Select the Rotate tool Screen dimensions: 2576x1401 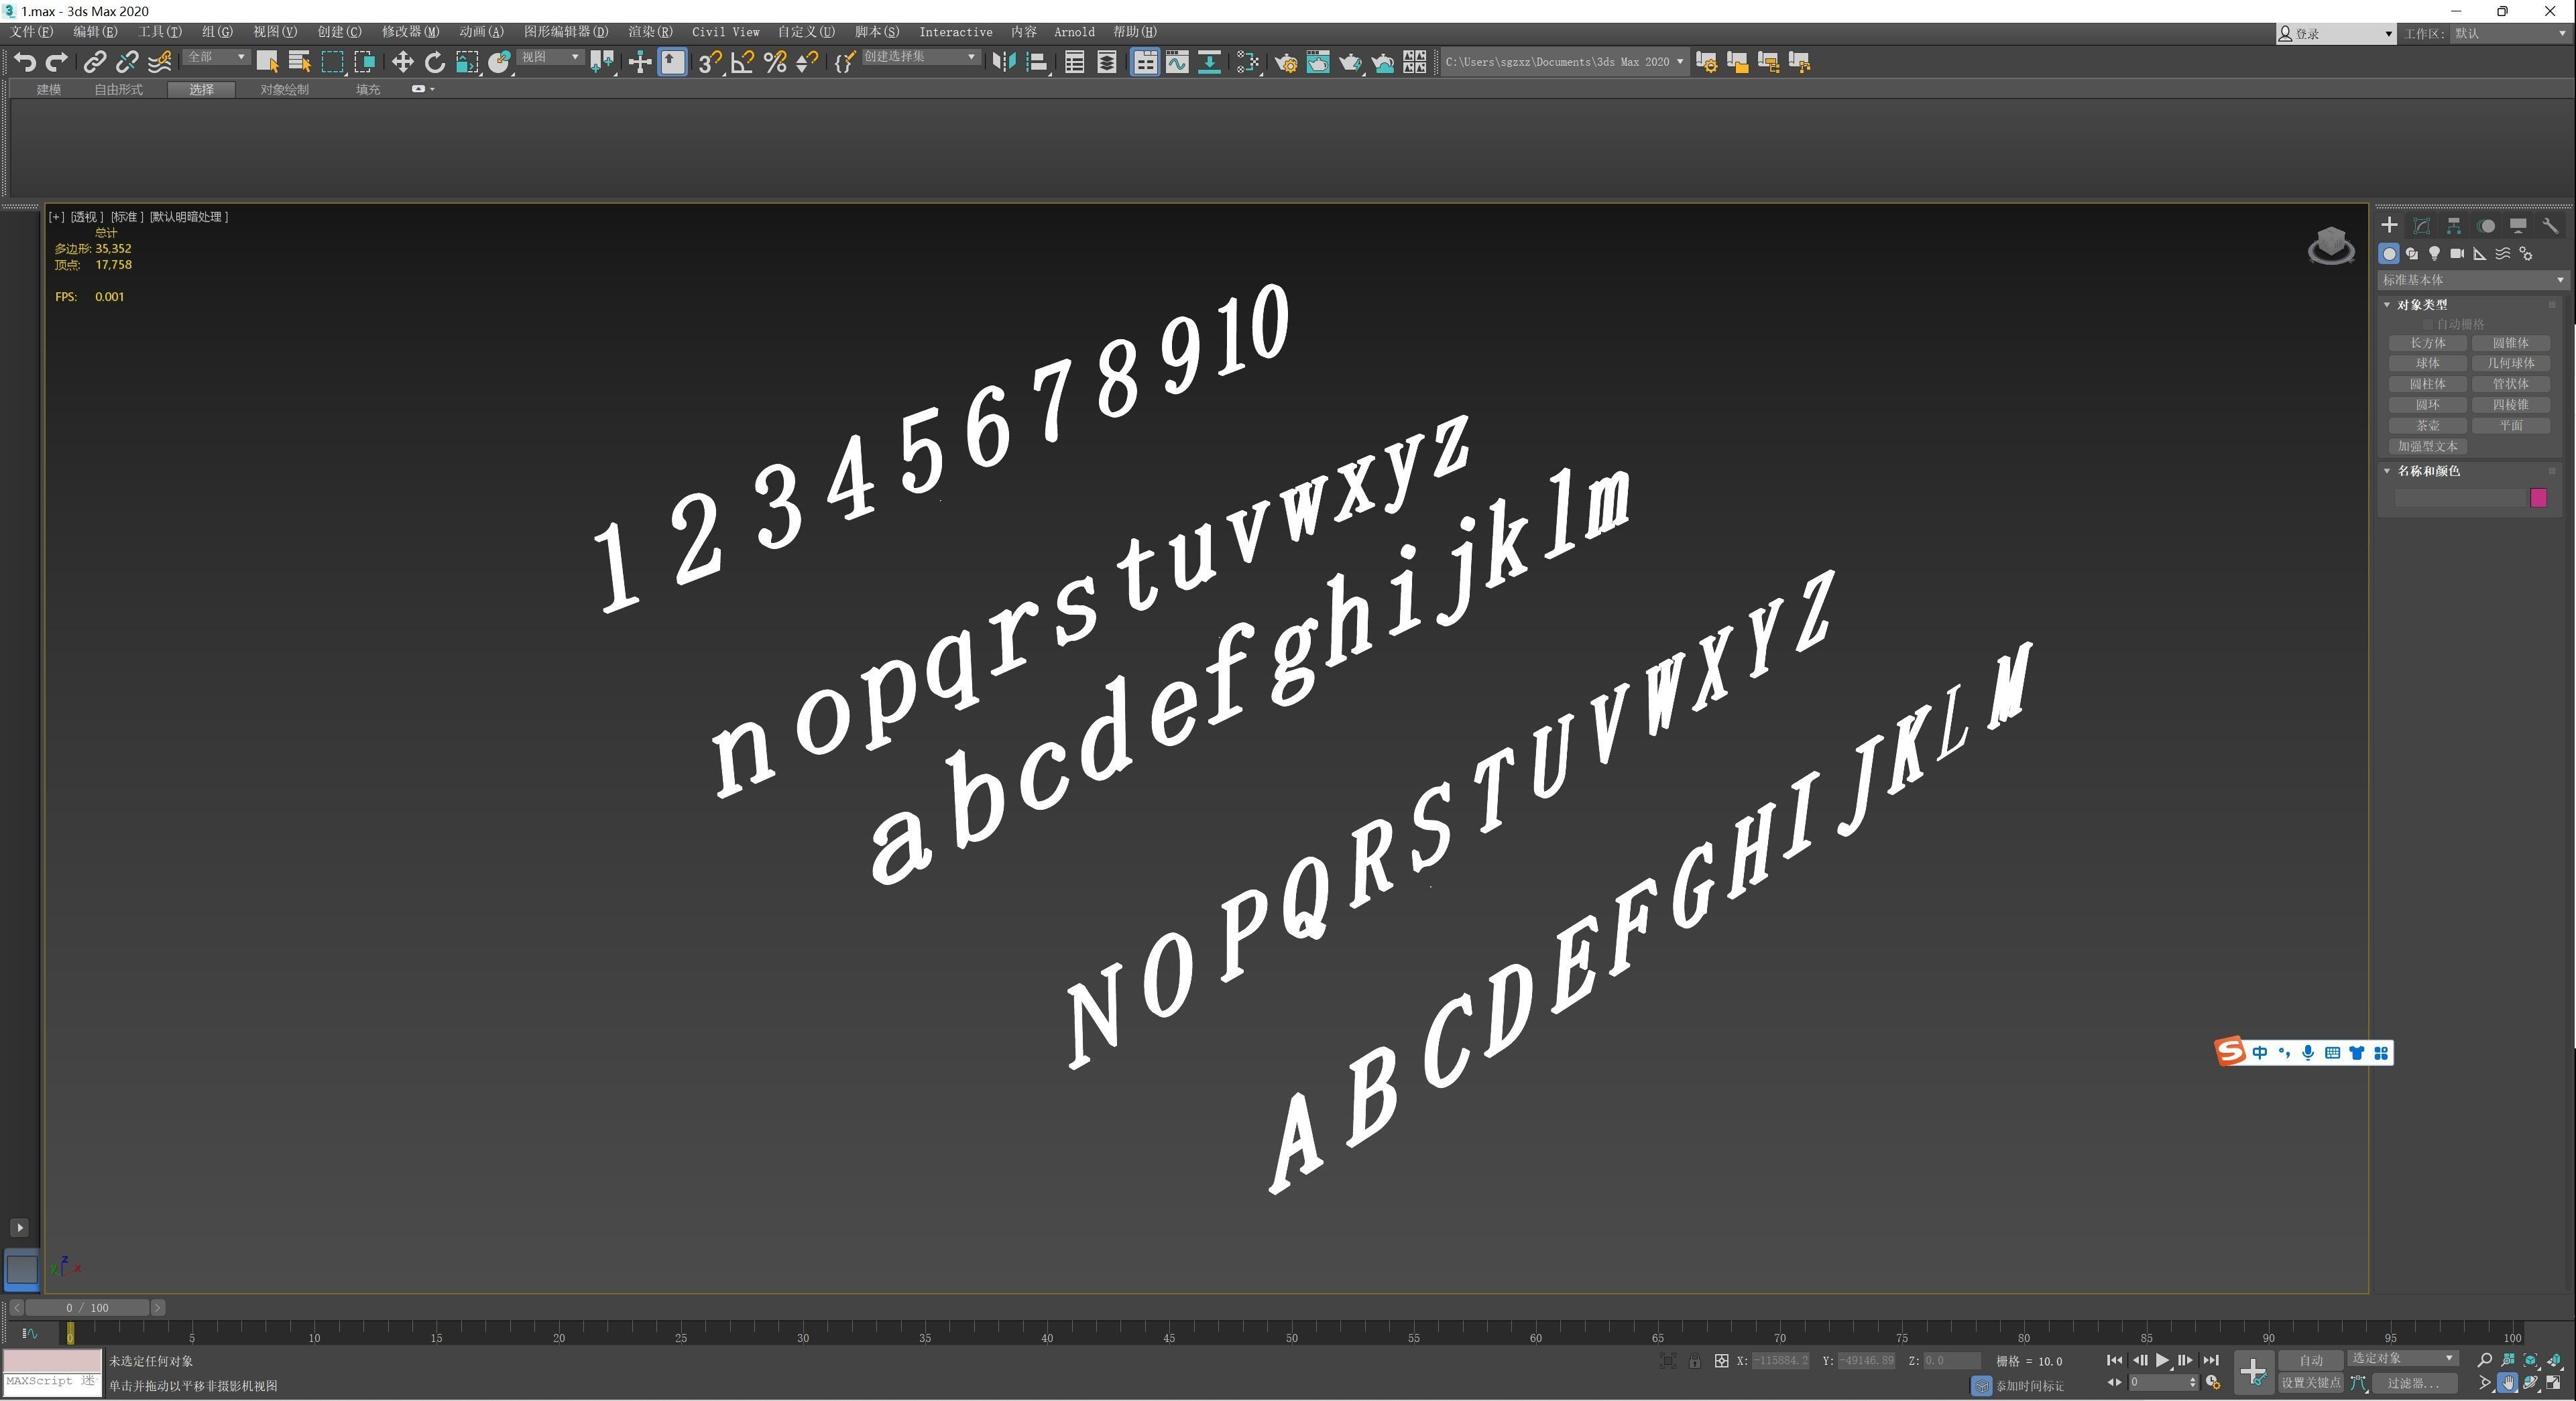[x=434, y=61]
